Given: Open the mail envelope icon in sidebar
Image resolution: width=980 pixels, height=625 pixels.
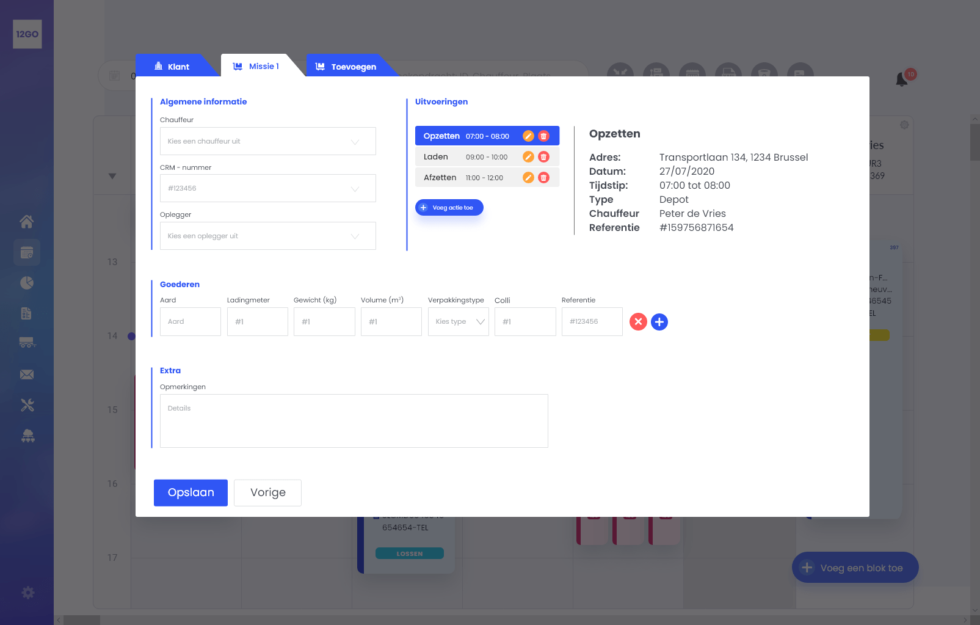Looking at the screenshot, I should [27, 375].
